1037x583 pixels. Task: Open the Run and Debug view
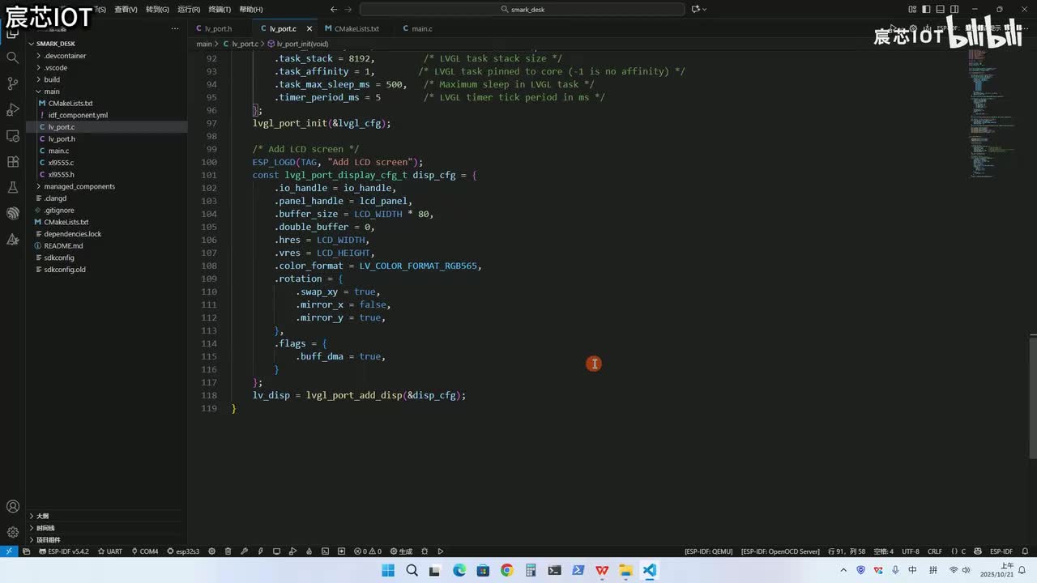(12, 109)
